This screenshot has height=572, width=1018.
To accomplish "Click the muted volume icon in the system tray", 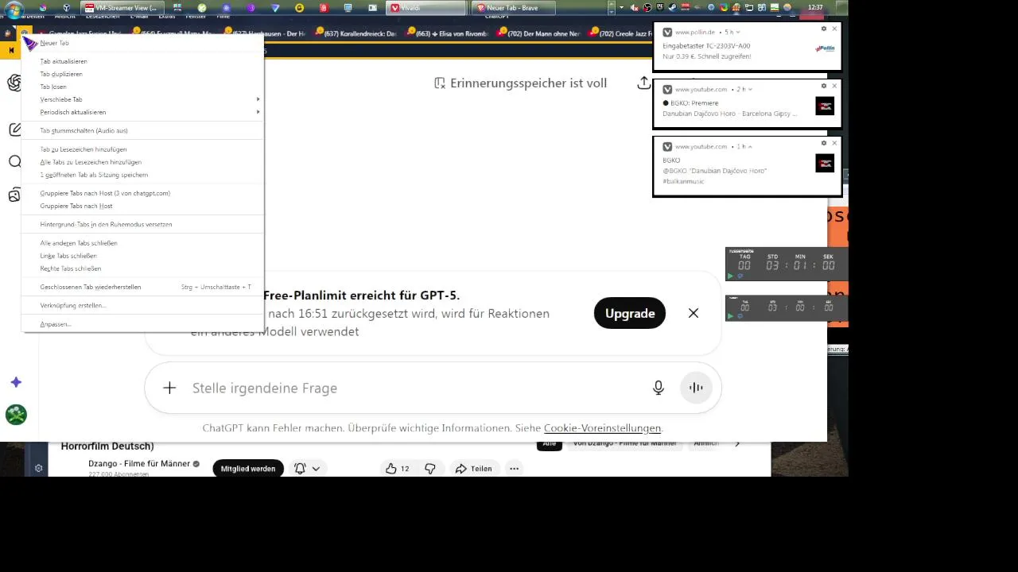I will 634,8.
